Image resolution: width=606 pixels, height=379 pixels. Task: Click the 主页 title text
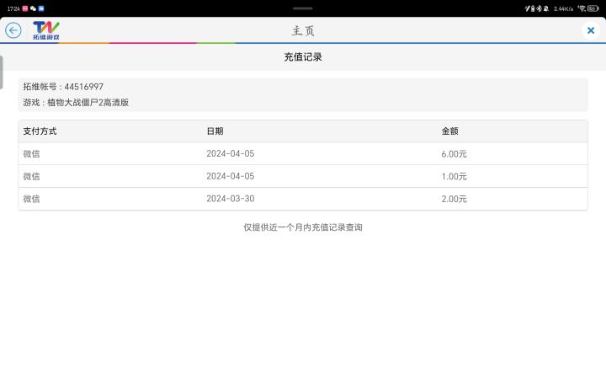coord(303,30)
